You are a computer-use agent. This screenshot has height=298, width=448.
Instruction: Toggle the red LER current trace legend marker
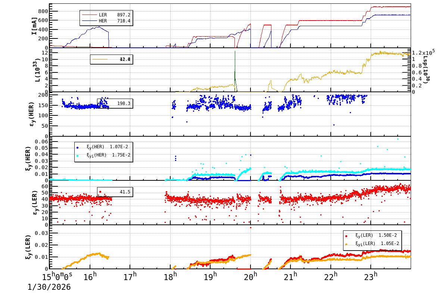90,14
